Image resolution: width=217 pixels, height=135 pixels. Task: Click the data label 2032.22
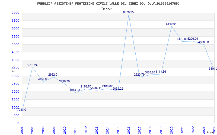coord(118,89)
